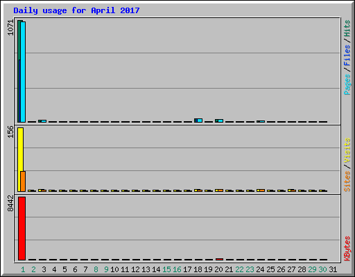Click the blue 'Files' legend label
This screenshot has height=277, width=355.
(347, 55)
